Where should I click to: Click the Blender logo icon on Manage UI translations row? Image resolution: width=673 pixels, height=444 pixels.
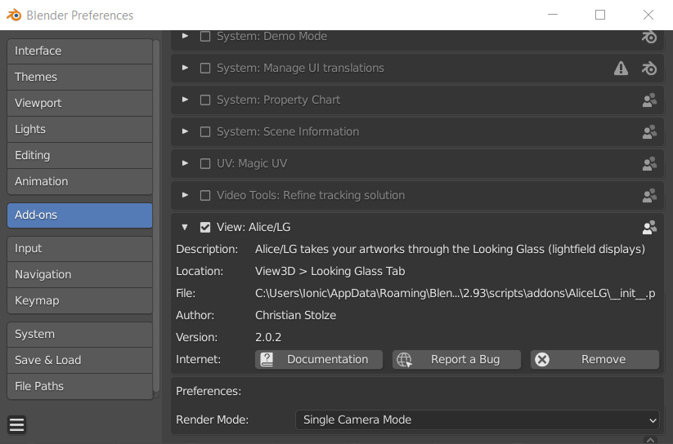[649, 69]
